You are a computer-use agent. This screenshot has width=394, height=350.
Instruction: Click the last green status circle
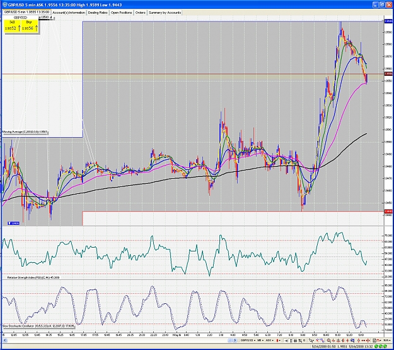[x=385, y=347]
